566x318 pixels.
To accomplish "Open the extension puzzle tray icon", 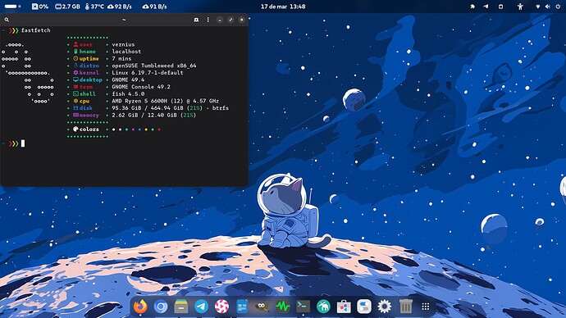I will click(x=472, y=7).
